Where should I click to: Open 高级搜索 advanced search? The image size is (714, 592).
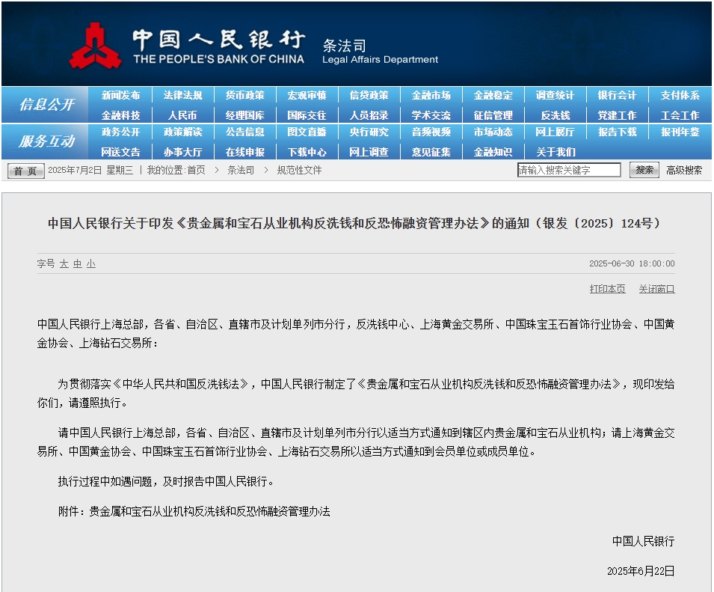(683, 170)
